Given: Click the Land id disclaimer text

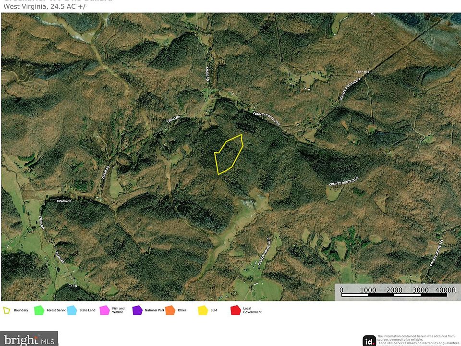Looking at the screenshot, I should [417, 340].
